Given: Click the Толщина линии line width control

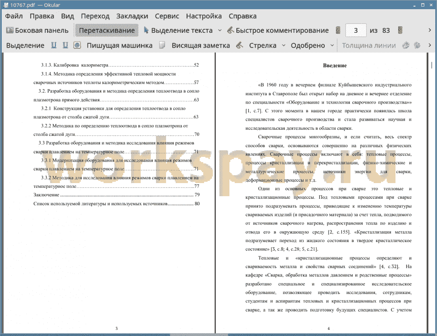Looking at the screenshot, I should pos(369,45).
